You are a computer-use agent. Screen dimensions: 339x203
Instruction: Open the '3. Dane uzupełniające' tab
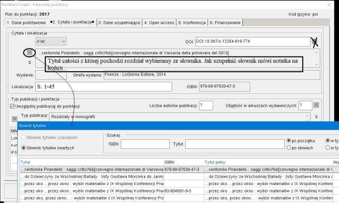tap(119, 23)
